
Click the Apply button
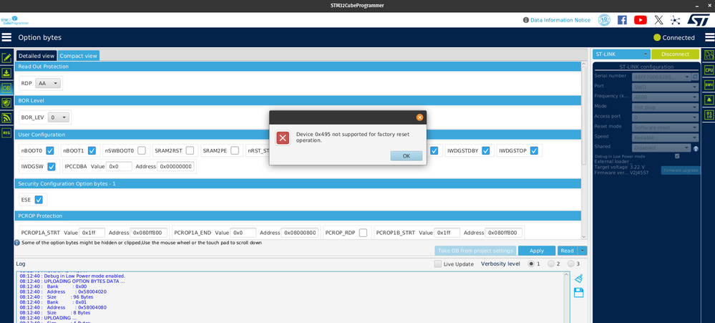(x=537, y=251)
